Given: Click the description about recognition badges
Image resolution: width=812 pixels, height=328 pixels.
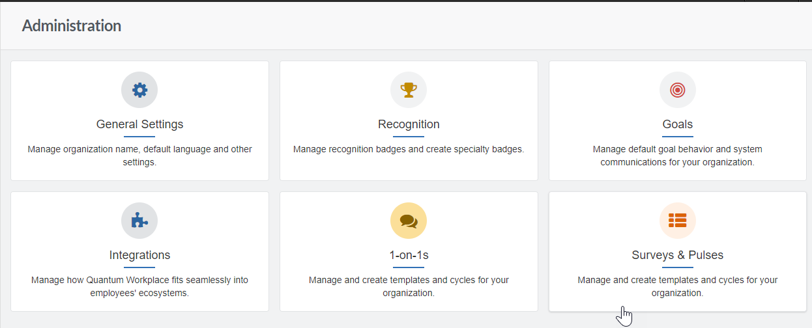Looking at the screenshot, I should [x=409, y=149].
